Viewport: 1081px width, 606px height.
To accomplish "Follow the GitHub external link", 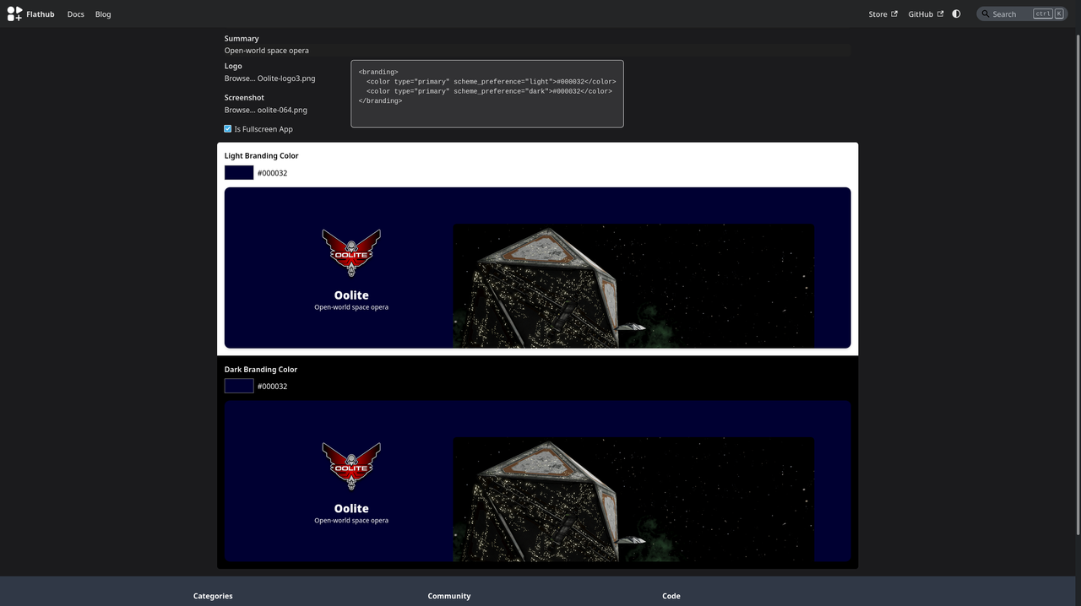I will [926, 14].
